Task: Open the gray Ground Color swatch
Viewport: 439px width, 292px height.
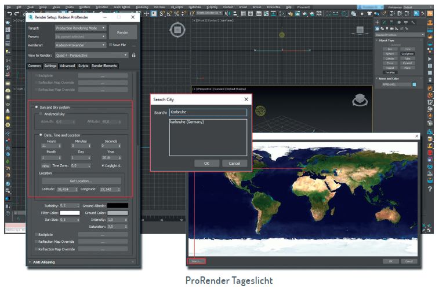Action: 118,213
